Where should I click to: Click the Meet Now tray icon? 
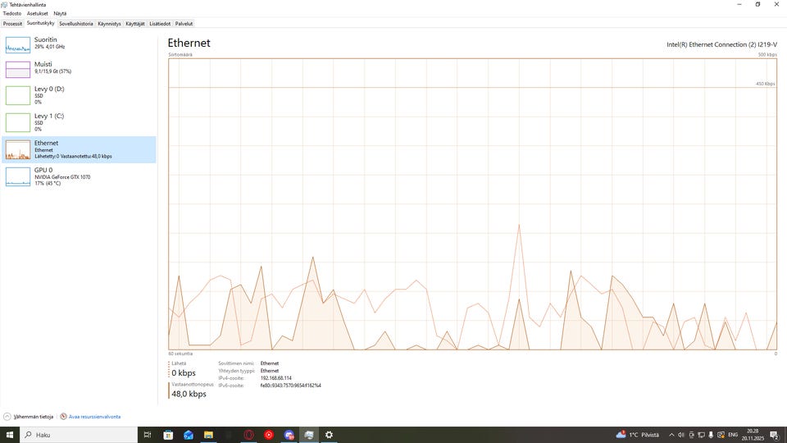(691, 435)
